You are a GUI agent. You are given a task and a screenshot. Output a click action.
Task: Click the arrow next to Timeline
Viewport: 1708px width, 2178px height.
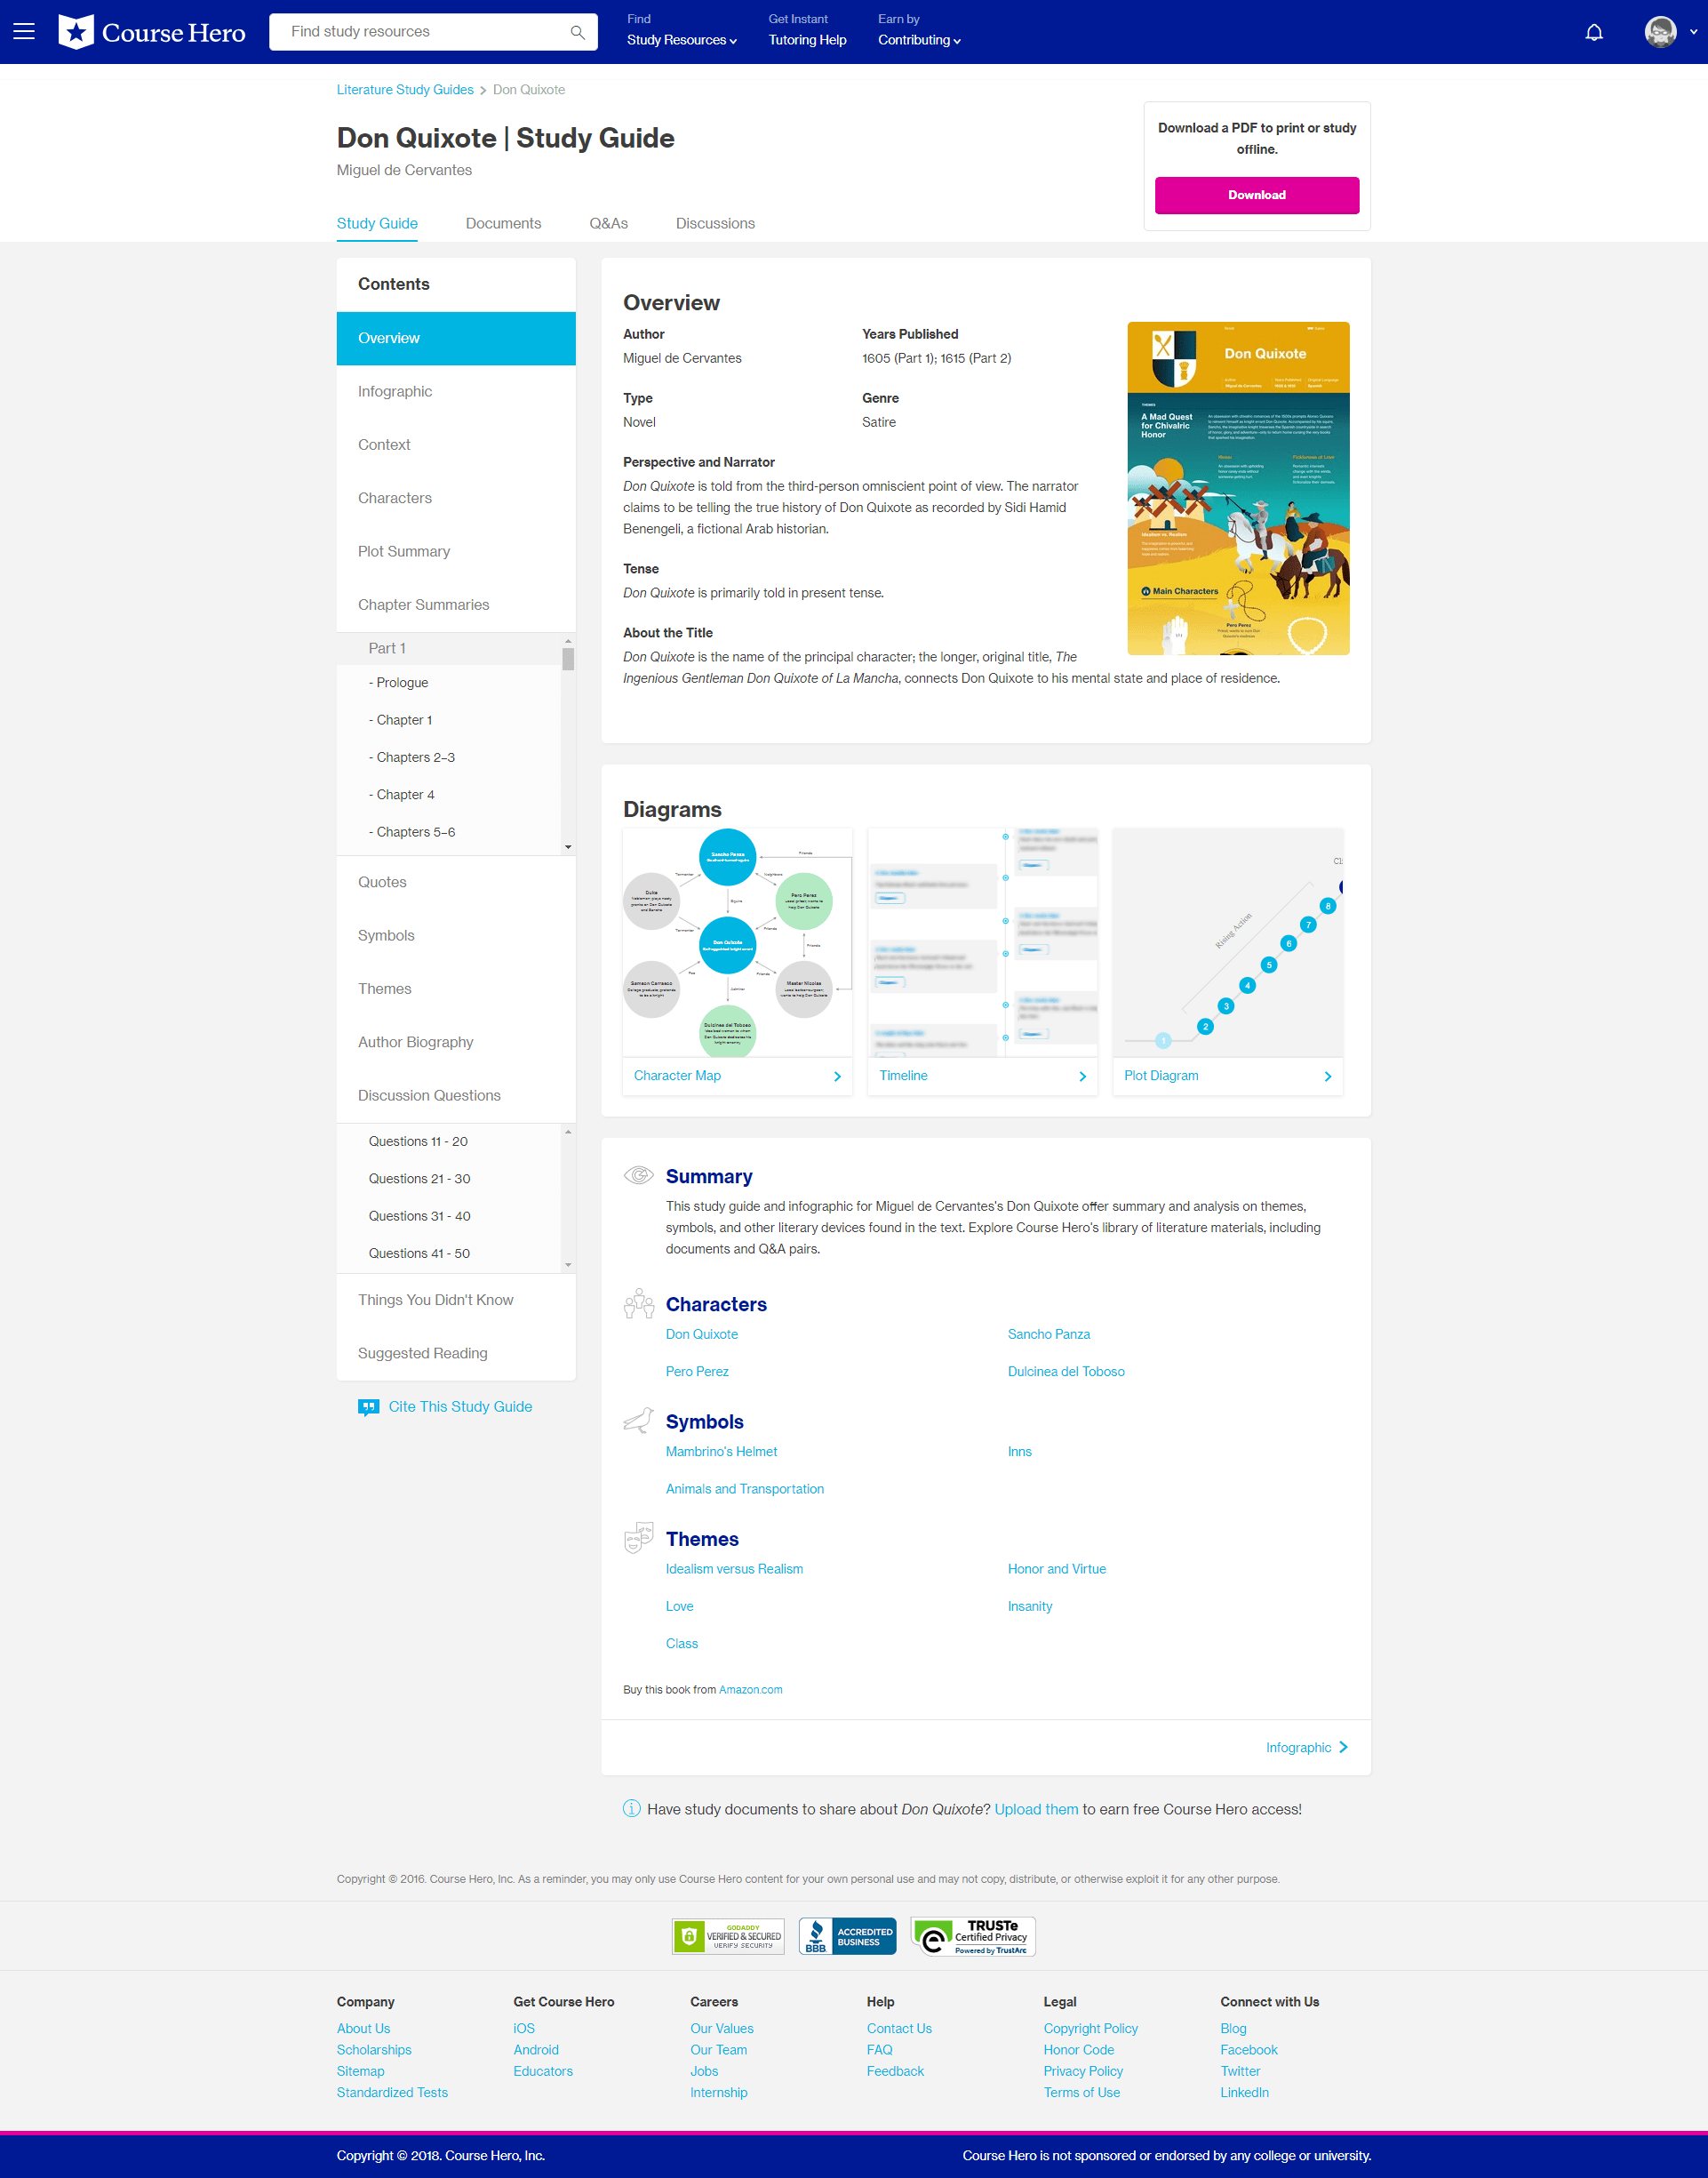pyautogui.click(x=1082, y=1077)
